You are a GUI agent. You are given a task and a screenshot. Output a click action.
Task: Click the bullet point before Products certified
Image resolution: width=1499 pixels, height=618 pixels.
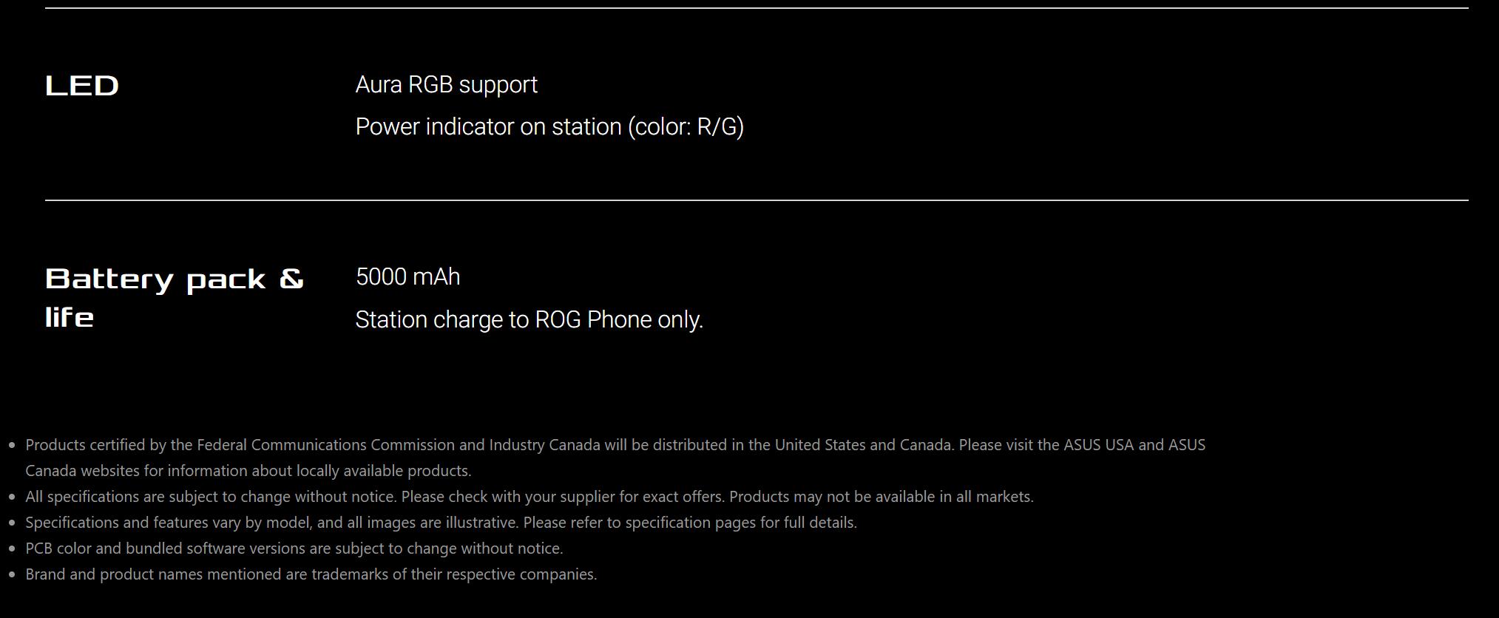12,446
